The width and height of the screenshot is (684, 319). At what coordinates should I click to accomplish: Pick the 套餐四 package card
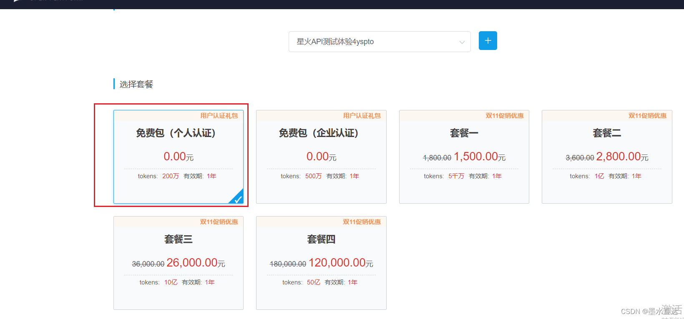321,263
